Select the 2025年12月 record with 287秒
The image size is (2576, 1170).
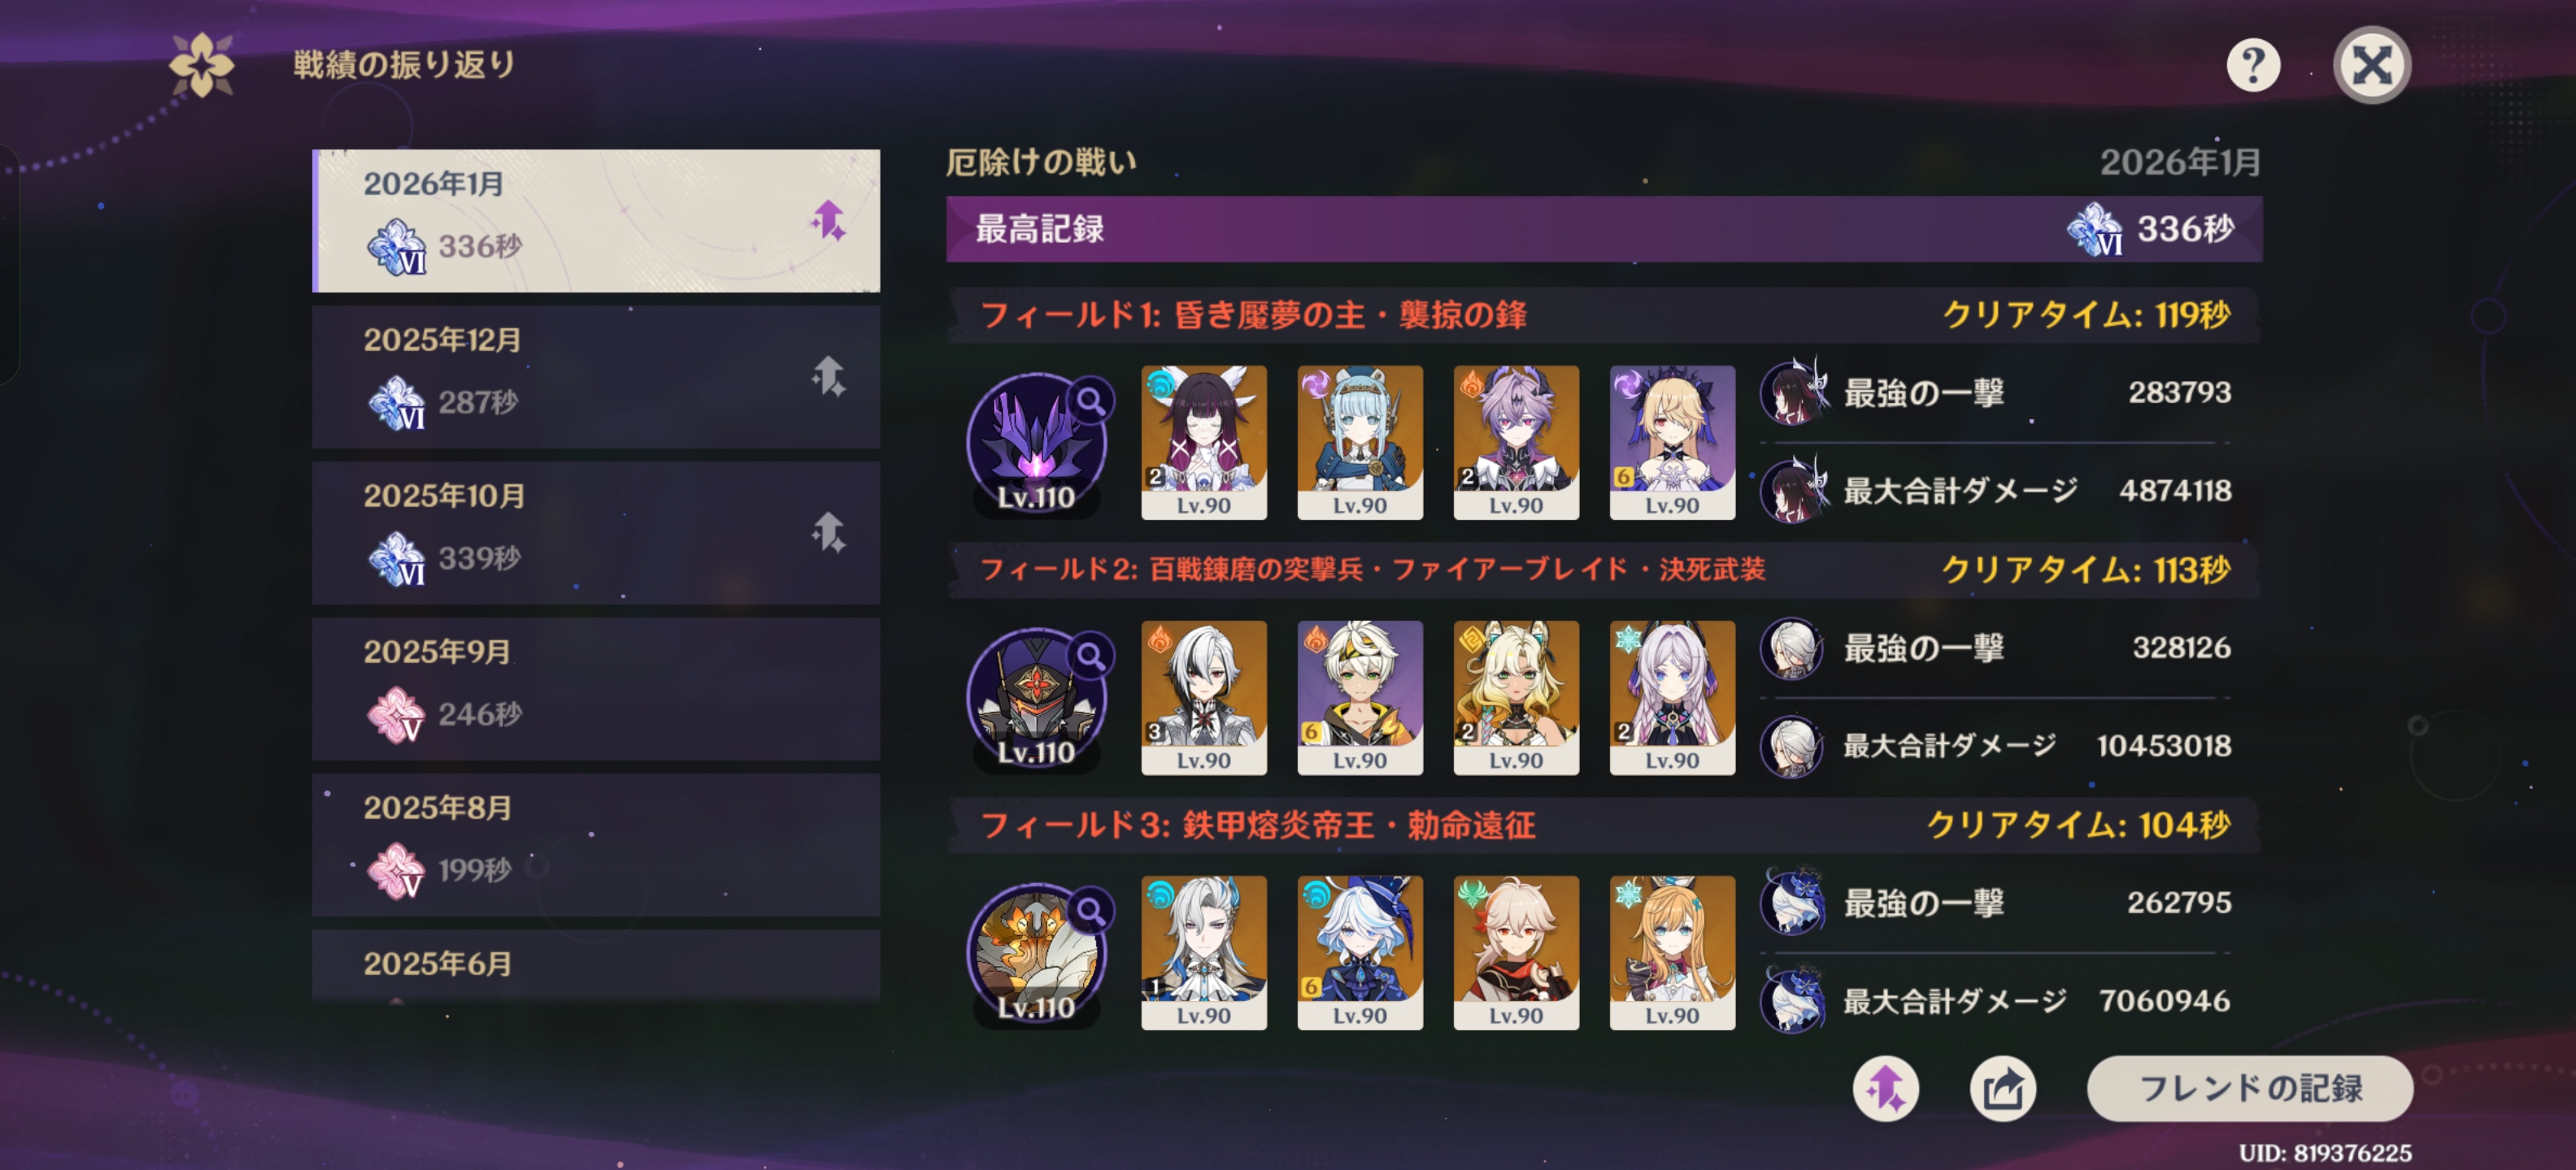pyautogui.click(x=596, y=377)
